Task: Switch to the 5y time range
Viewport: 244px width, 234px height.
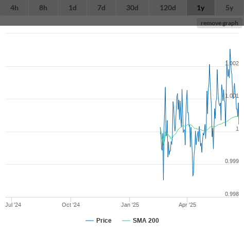Action: point(230,8)
